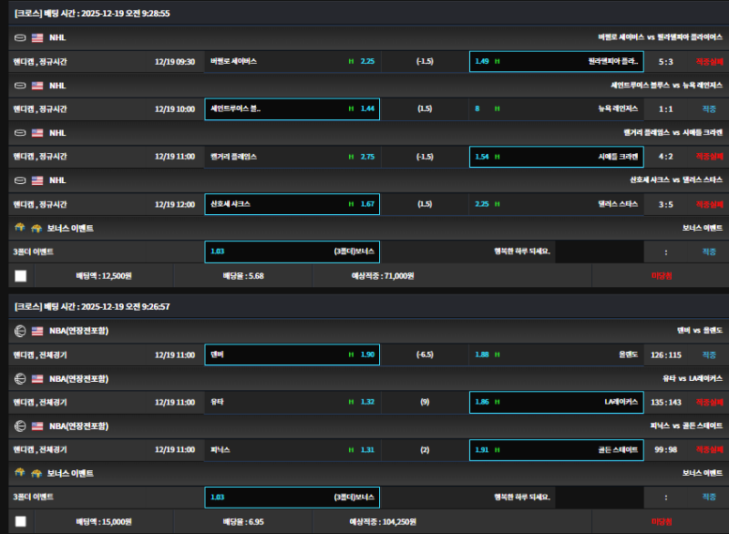Image resolution: width=729 pixels, height=534 pixels.
Task: Click the hockey icon in the San Jose Sharks match header
Action: tap(20, 180)
